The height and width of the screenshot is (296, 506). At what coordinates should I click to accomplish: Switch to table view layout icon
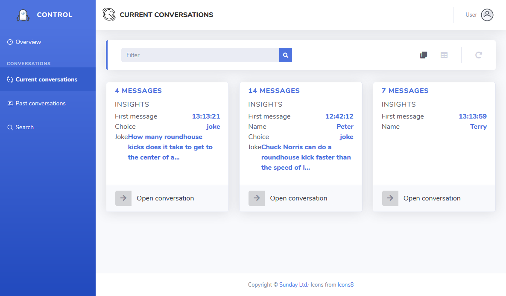(x=444, y=55)
